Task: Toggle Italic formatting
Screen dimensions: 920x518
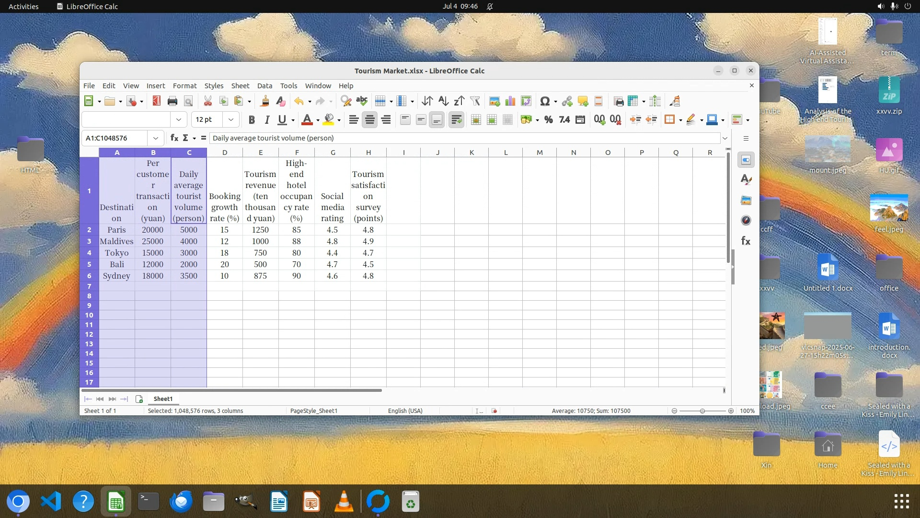Action: [267, 120]
